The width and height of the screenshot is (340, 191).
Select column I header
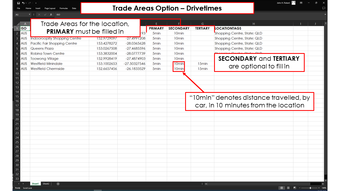click(301, 24)
